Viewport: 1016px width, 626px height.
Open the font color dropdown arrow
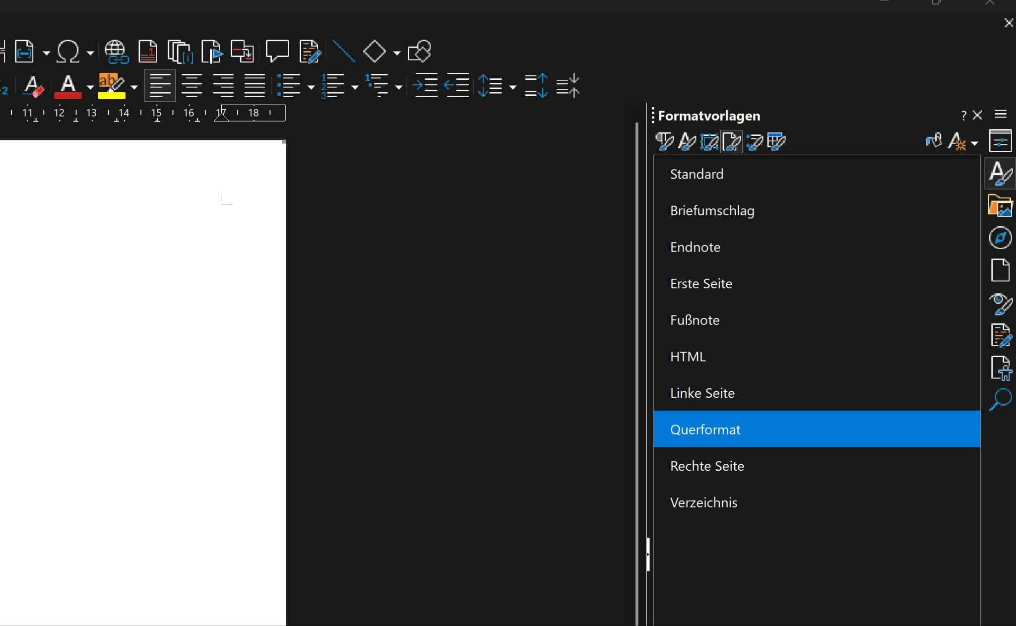pyautogui.click(x=90, y=87)
